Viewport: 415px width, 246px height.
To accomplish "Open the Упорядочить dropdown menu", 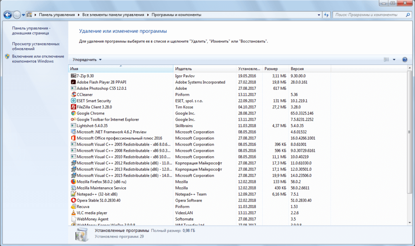I will click(x=87, y=60).
